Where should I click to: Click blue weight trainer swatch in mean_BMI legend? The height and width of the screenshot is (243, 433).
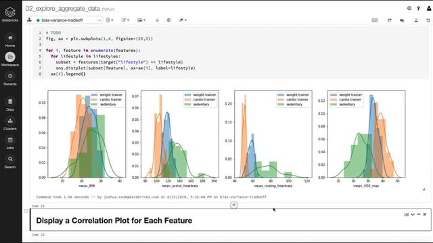94,94
